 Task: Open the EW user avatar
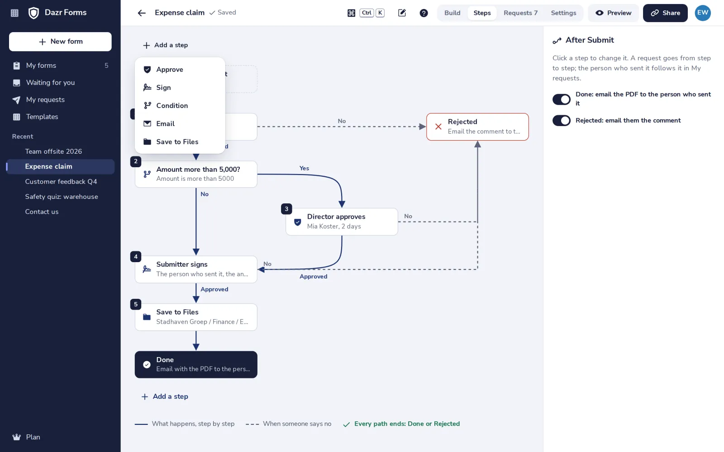click(x=703, y=13)
